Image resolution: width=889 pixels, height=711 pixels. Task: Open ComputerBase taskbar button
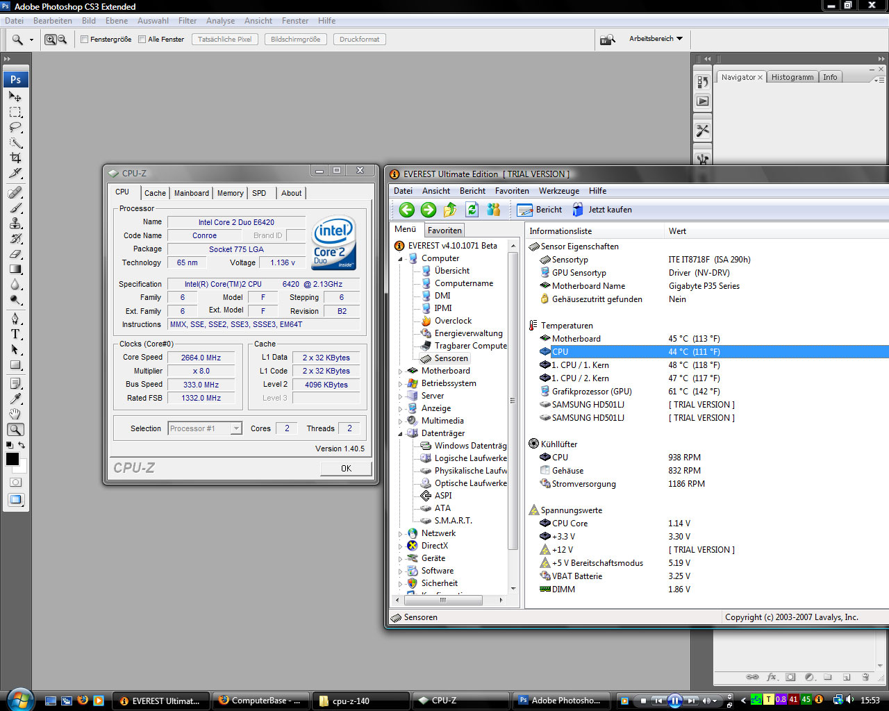coord(260,701)
